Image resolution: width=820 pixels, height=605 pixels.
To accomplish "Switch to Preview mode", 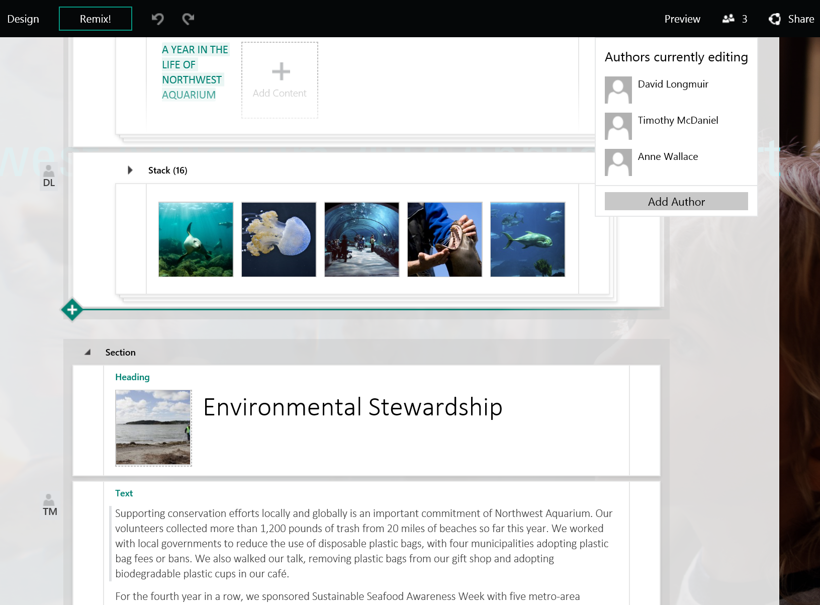I will click(x=682, y=19).
